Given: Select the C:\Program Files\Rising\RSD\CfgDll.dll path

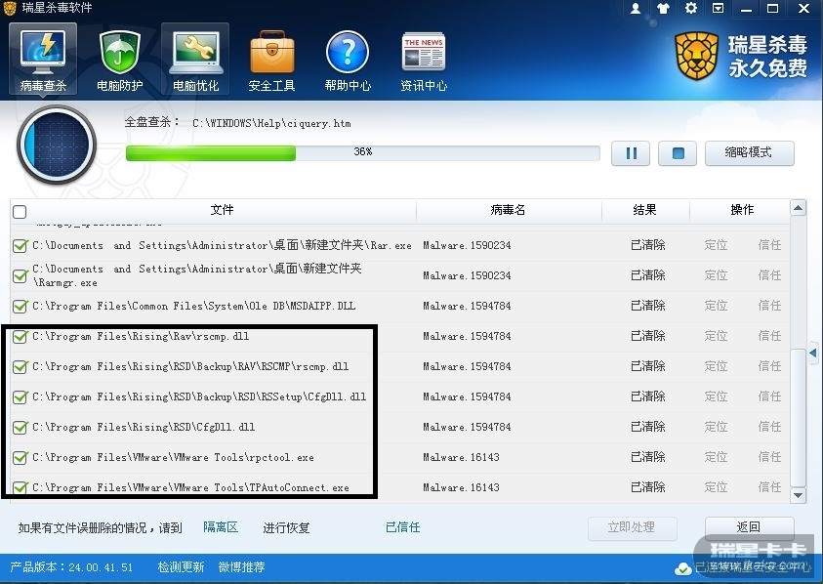Looking at the screenshot, I should click(144, 428).
